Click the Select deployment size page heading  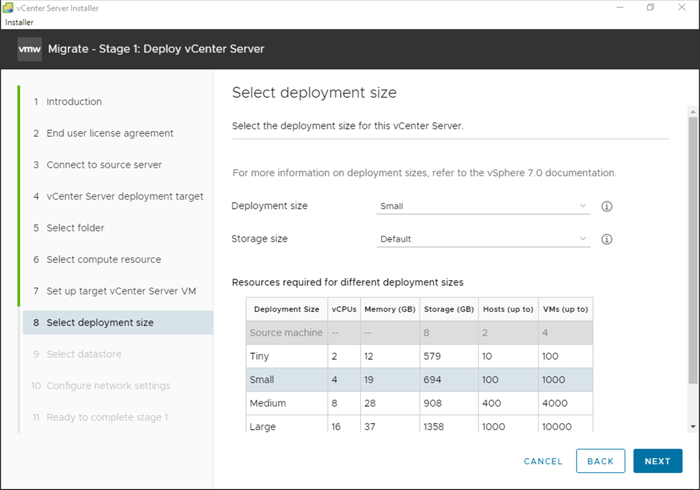click(x=314, y=93)
